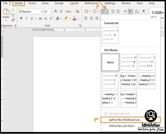Viewport: 166px width, 134px height.
Task: Click the Copy icon
Action: [x=13, y=15]
